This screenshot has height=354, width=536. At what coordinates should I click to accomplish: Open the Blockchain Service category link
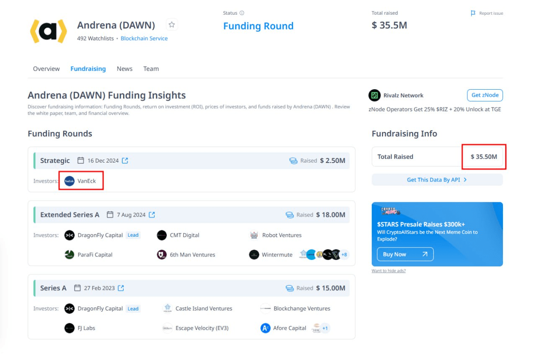point(144,38)
